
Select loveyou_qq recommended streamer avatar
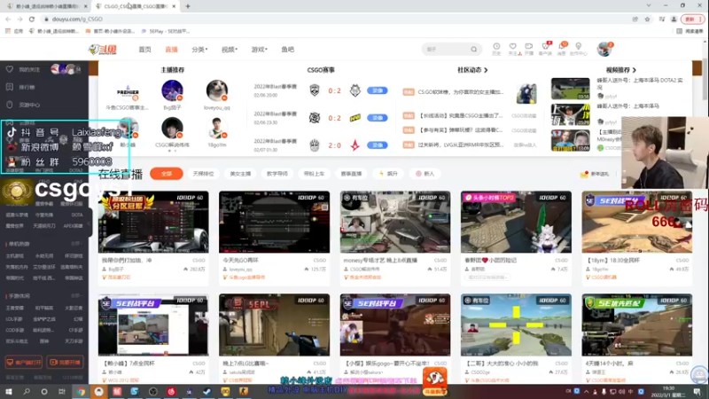click(x=217, y=90)
